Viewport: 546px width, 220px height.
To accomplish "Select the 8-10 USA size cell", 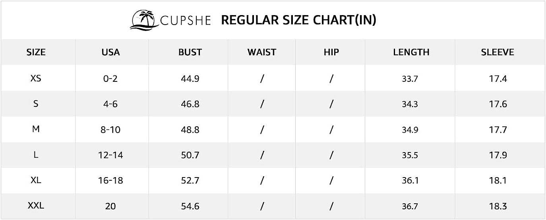I will tap(110, 129).
